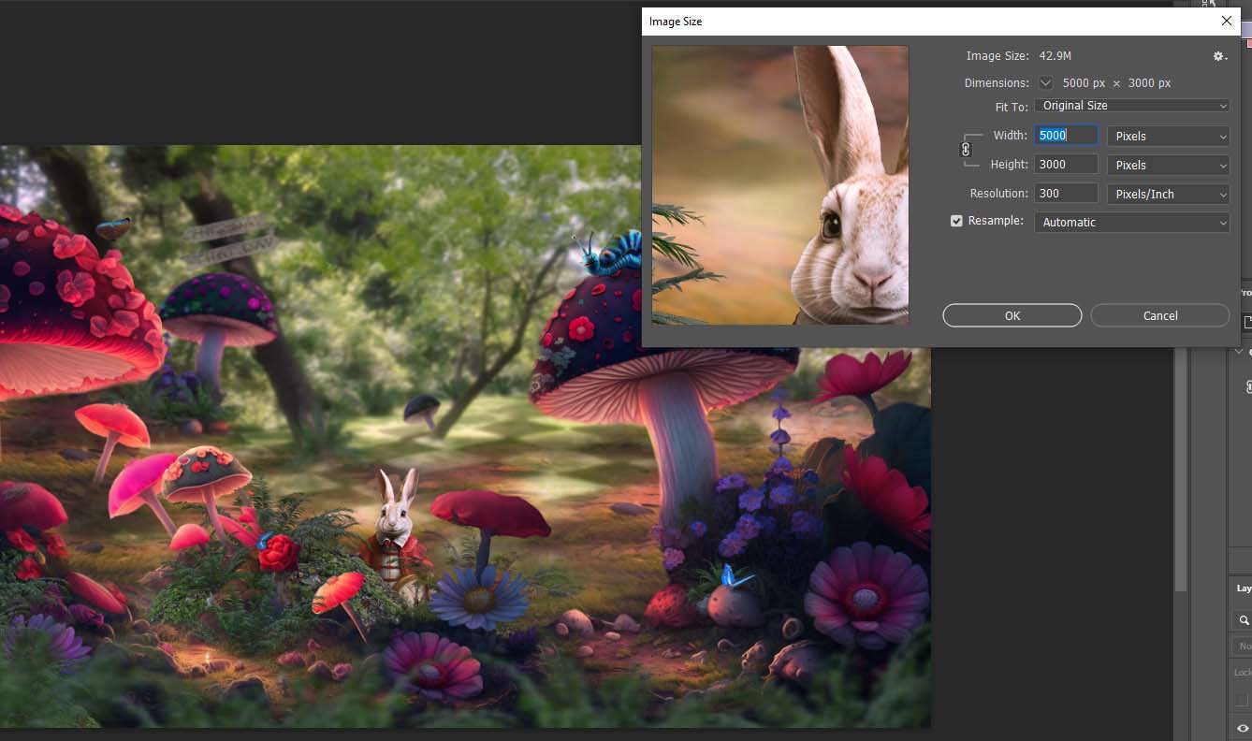
Task: Toggle layer visibility eye icon in Layers panel
Action: pyautogui.click(x=1243, y=728)
